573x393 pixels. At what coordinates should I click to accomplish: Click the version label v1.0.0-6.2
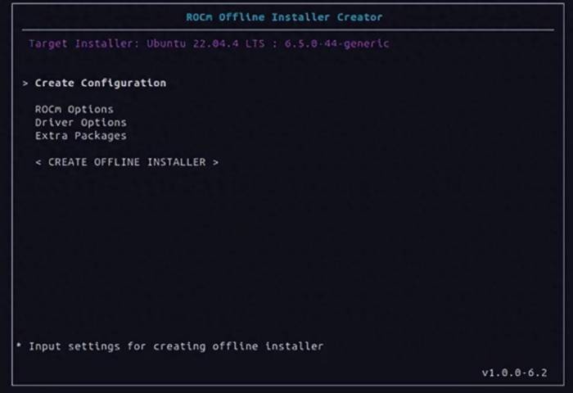(515, 373)
